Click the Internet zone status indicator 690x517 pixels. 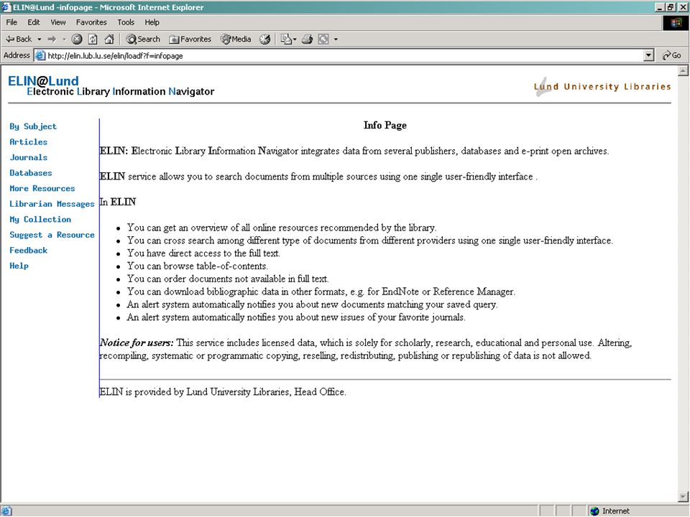click(x=610, y=511)
